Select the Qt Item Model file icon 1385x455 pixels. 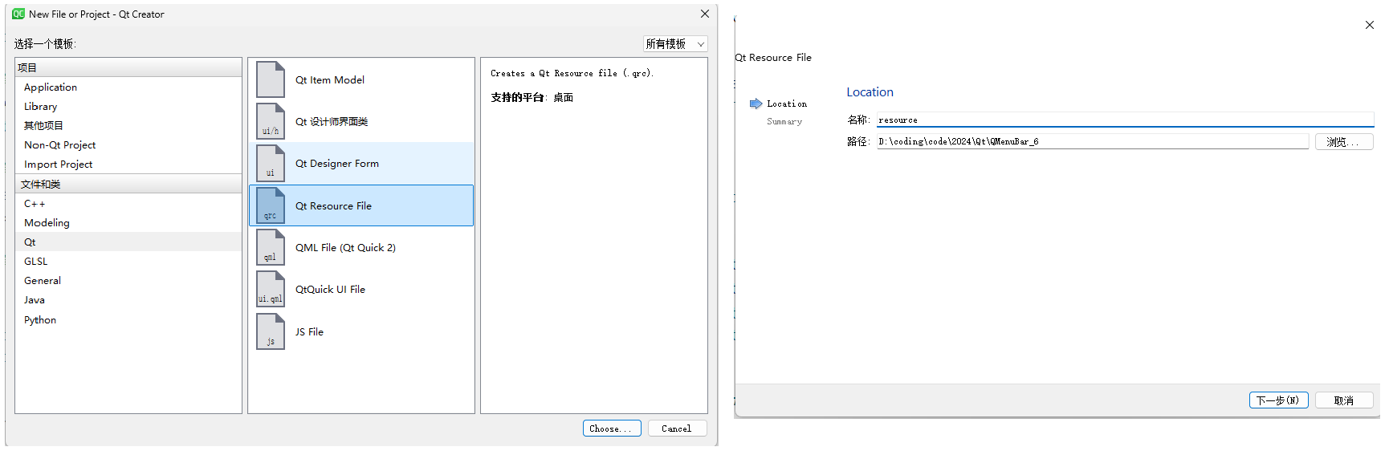[x=271, y=79]
